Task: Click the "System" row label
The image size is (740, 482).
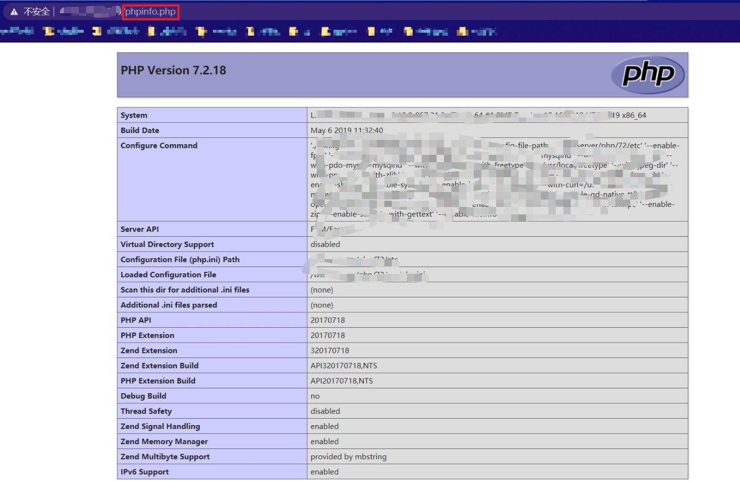Action: (x=134, y=115)
